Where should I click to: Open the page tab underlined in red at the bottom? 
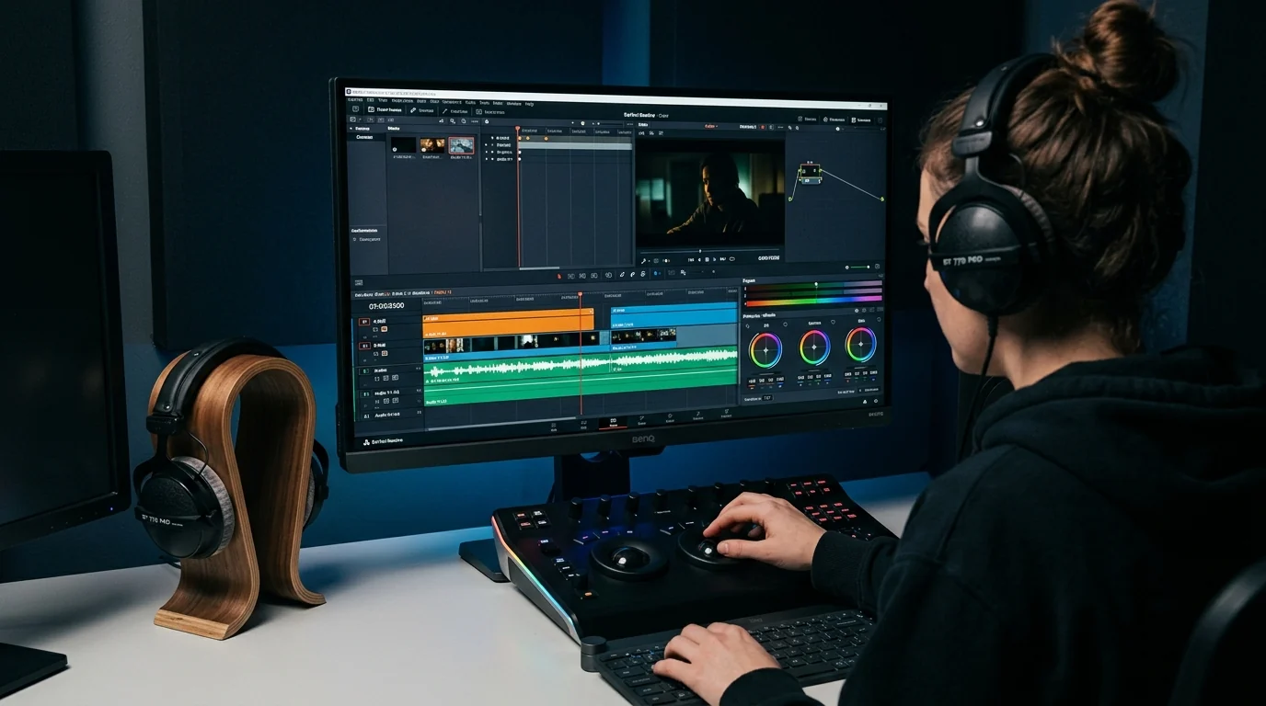click(613, 423)
